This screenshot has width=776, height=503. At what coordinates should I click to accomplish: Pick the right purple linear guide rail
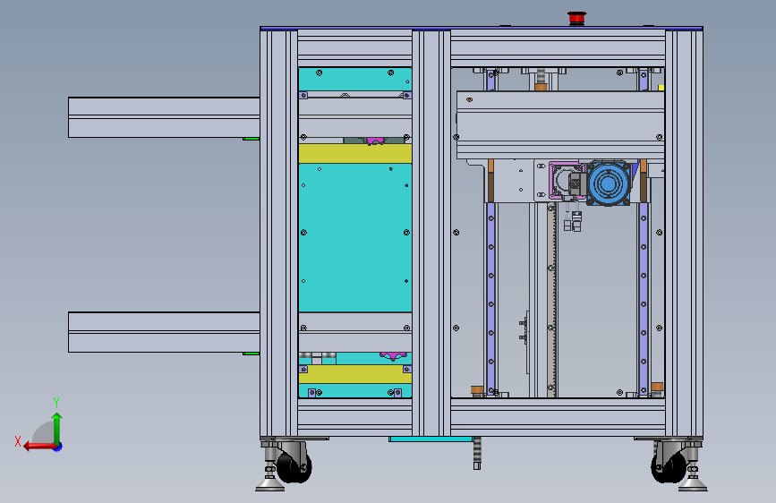644,298
